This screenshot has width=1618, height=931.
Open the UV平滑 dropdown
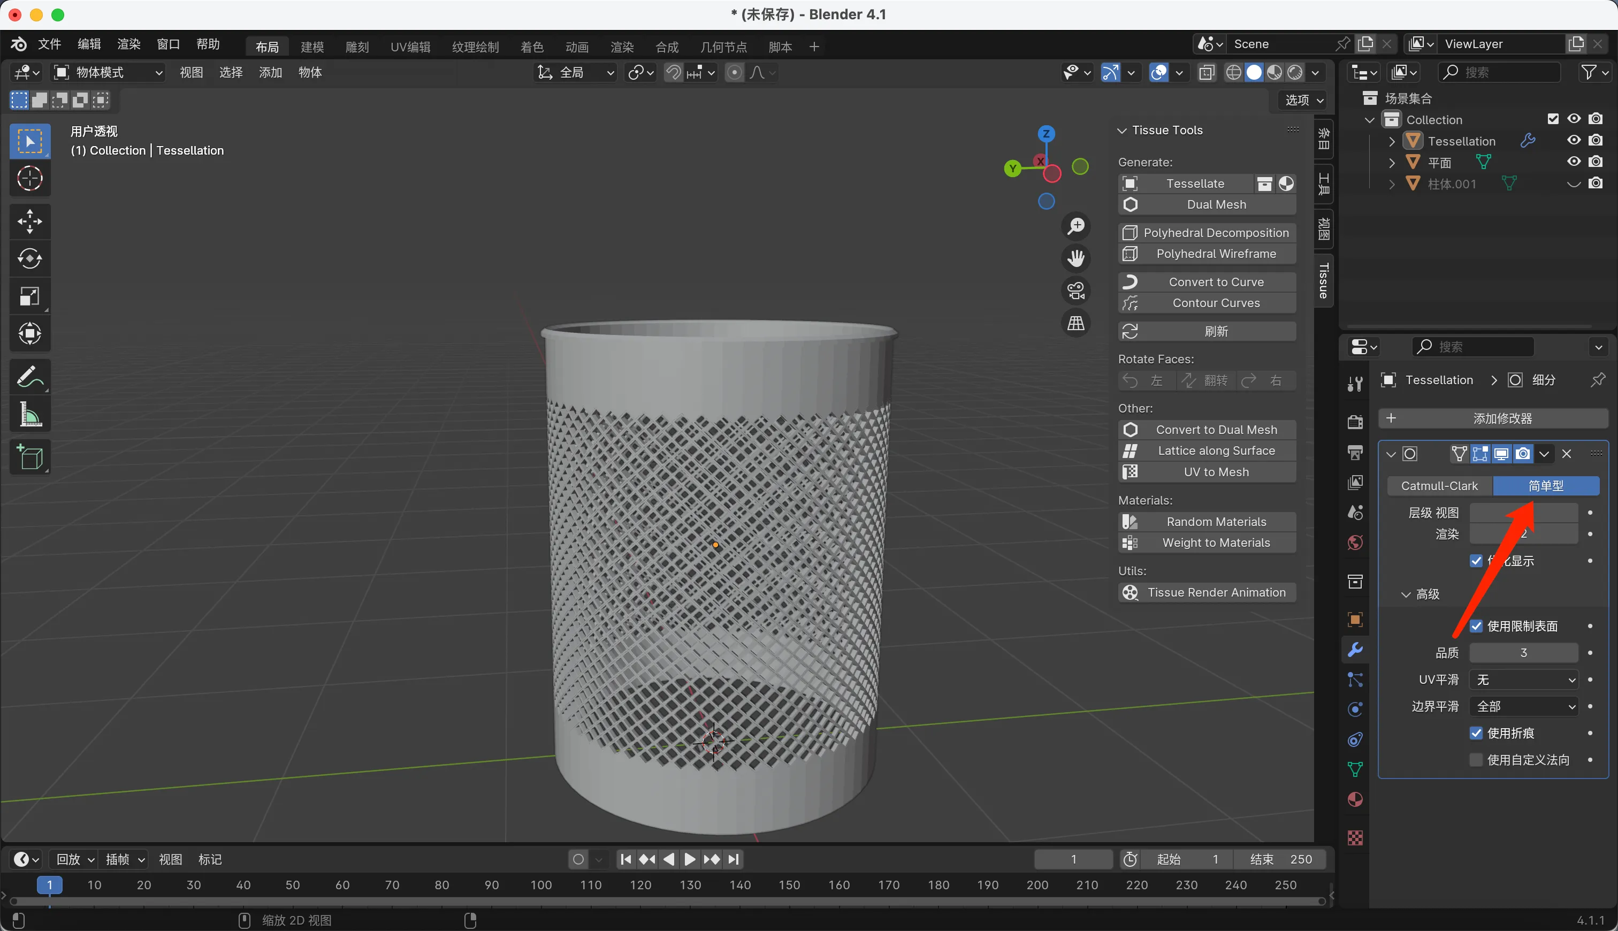[x=1523, y=680]
